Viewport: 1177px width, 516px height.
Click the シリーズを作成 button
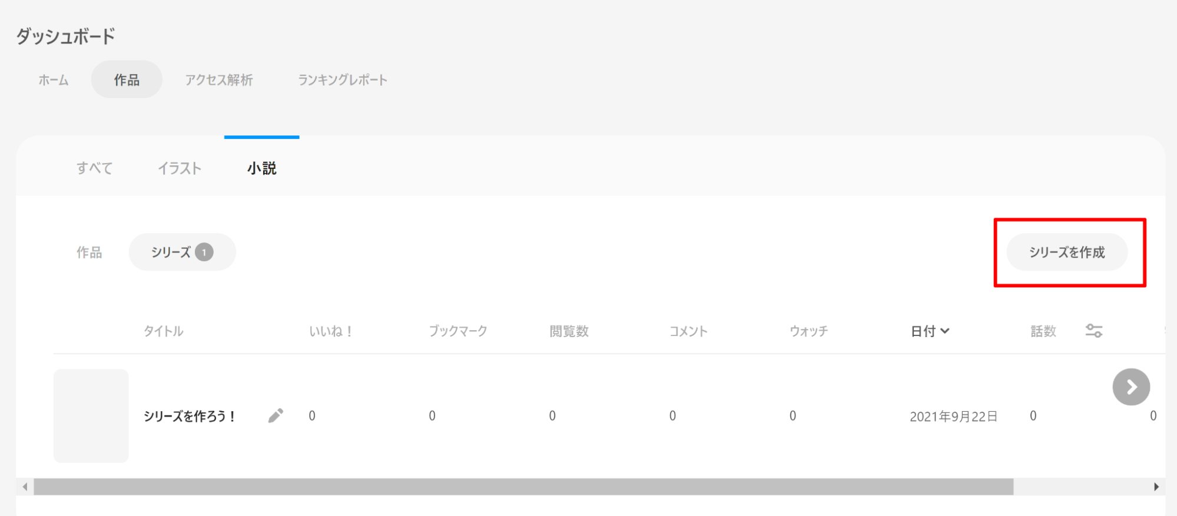click(x=1067, y=252)
